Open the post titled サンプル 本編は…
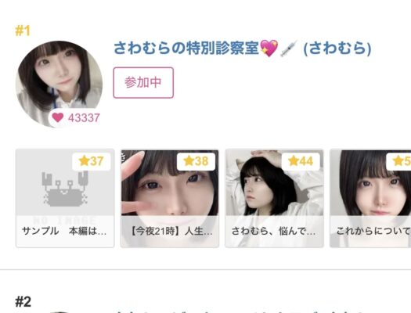 tap(64, 232)
